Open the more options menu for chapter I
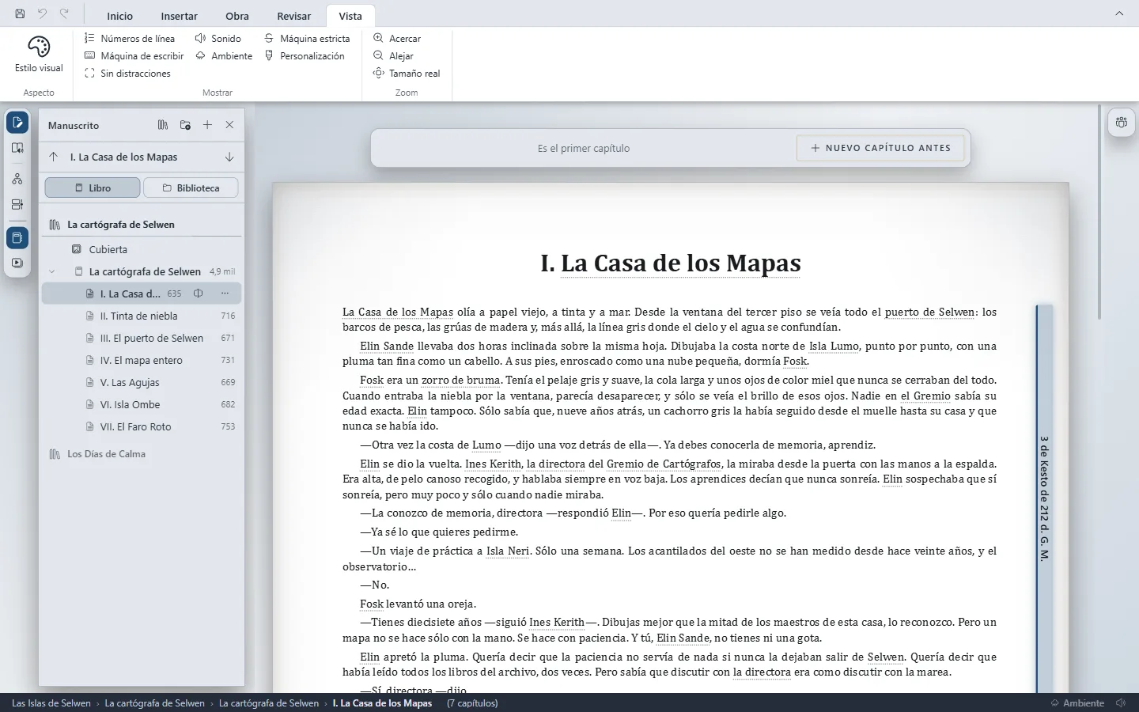This screenshot has height=712, width=1139. point(225,294)
